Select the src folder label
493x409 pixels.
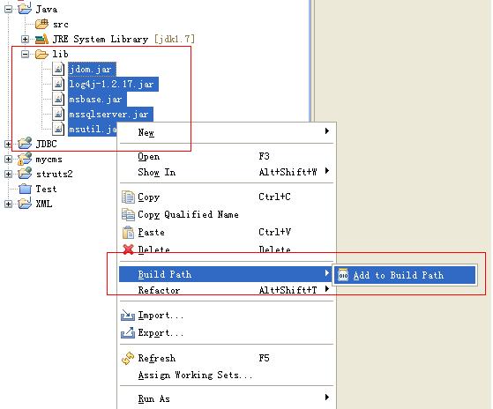coord(60,24)
